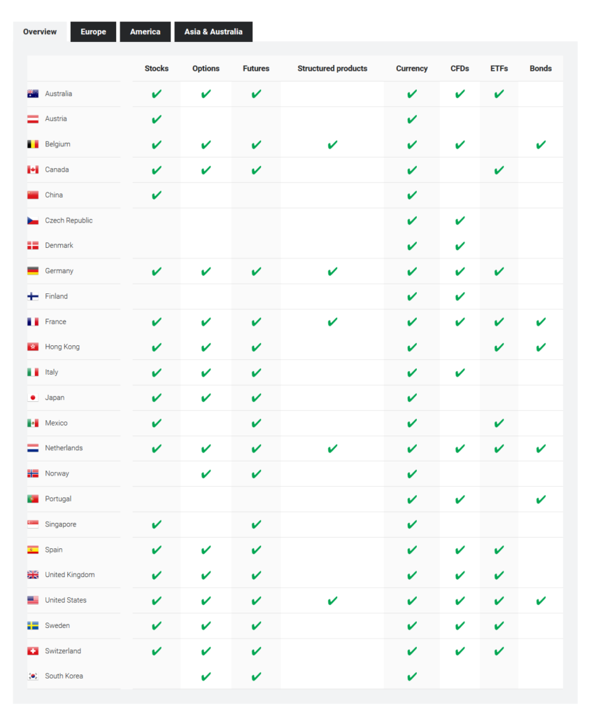Click the Japan flag icon

(x=33, y=398)
